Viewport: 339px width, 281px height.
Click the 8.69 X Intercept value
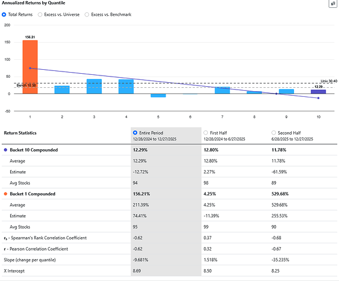[137, 271]
